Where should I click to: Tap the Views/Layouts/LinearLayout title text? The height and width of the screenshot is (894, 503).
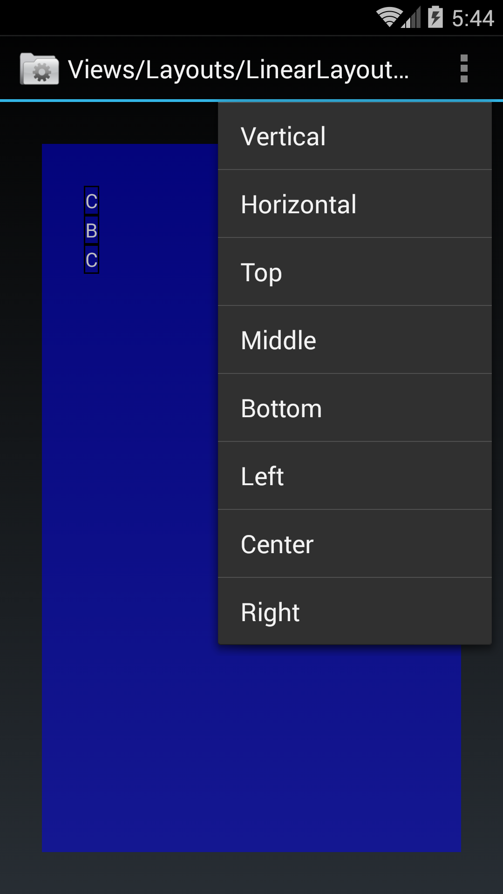coord(238,70)
